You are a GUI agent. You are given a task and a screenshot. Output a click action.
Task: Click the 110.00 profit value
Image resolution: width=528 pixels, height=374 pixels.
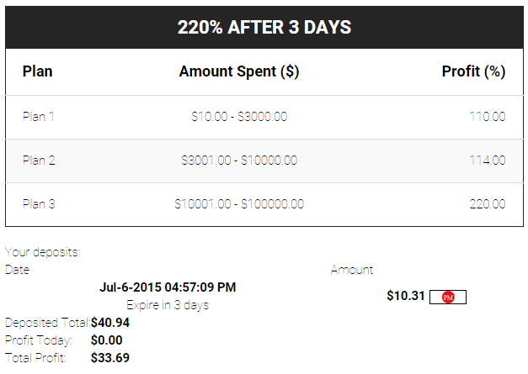tap(488, 117)
